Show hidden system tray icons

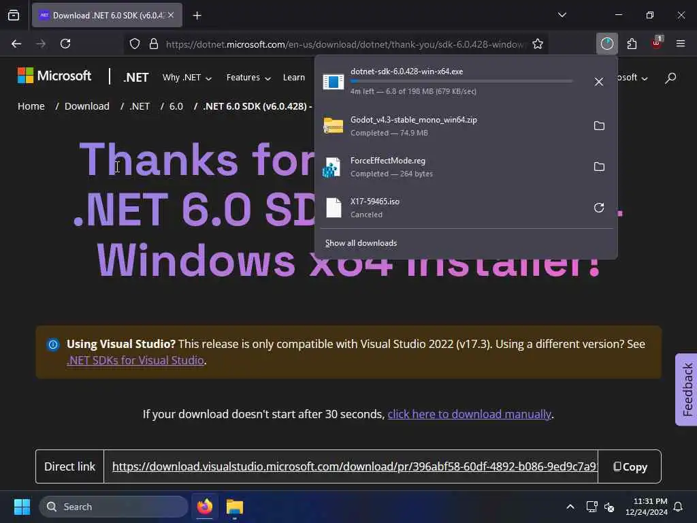coord(570,507)
